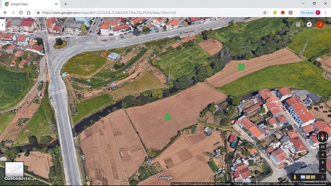This screenshot has height=186, width=331.
Task: Click the compass to reset map orientation
Action: pos(323,137)
